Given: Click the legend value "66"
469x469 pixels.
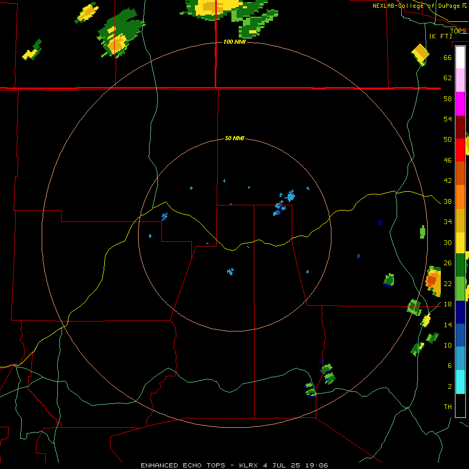Looking at the screenshot, I should 448,57.
